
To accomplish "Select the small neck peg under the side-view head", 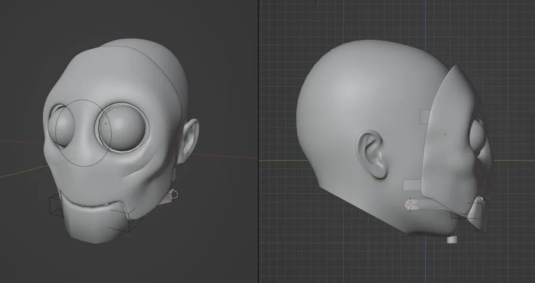I will [x=452, y=240].
